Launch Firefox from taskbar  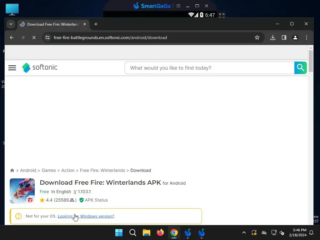[x=160, y=232]
